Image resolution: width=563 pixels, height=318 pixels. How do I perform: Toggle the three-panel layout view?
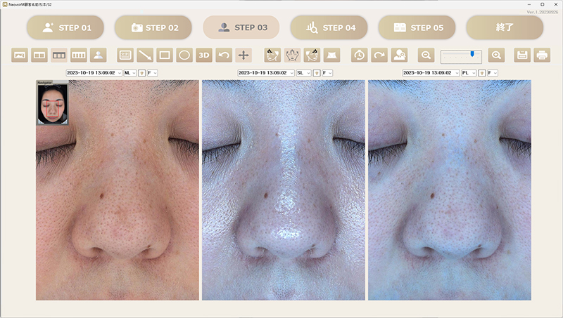click(x=60, y=55)
